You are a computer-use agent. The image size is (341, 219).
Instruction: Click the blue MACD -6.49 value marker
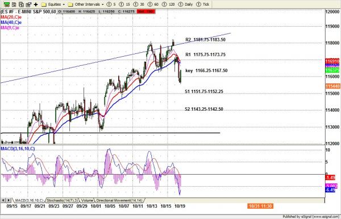point(330,190)
